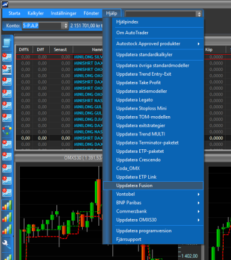Select the highlighted bar chart icon
The image size is (231, 260).
(7, 205)
